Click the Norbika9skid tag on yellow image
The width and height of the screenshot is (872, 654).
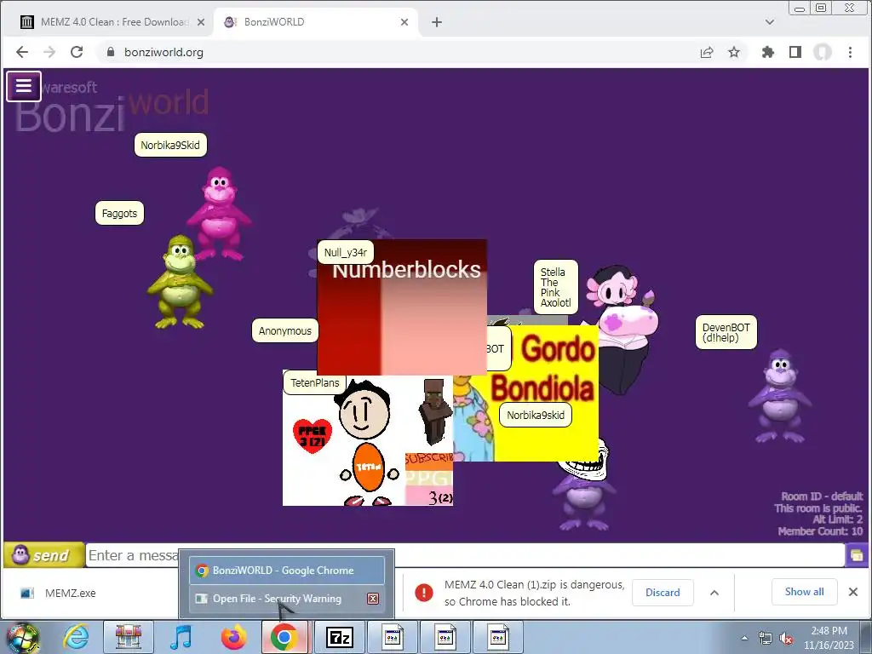[536, 415]
